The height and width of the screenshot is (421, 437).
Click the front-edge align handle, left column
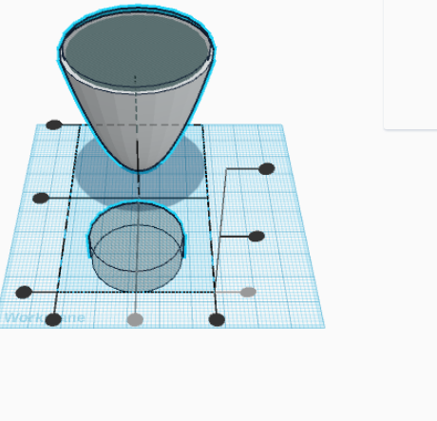[24, 292]
